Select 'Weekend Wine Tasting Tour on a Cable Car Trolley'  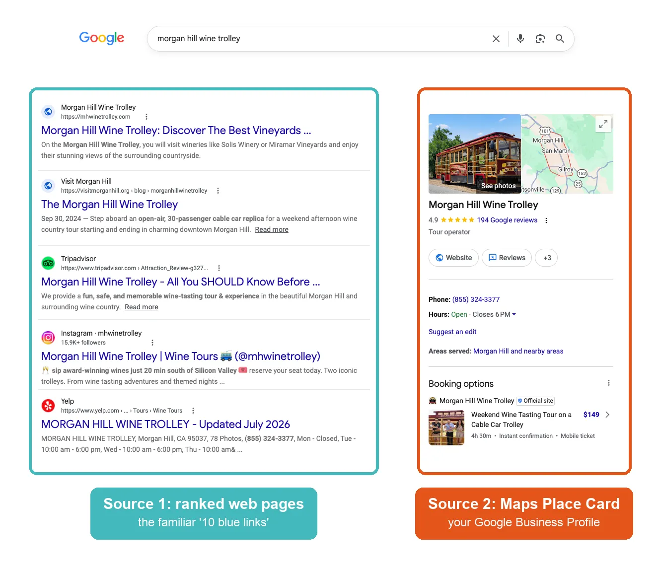click(x=521, y=420)
